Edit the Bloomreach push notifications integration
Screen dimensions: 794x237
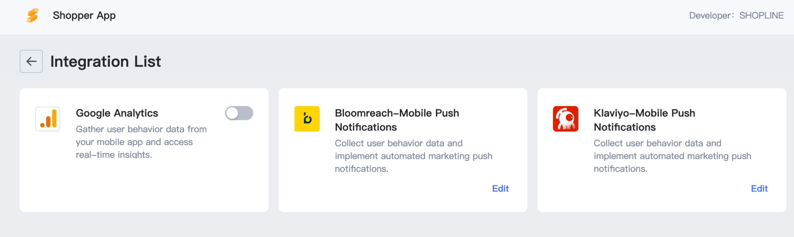click(500, 189)
